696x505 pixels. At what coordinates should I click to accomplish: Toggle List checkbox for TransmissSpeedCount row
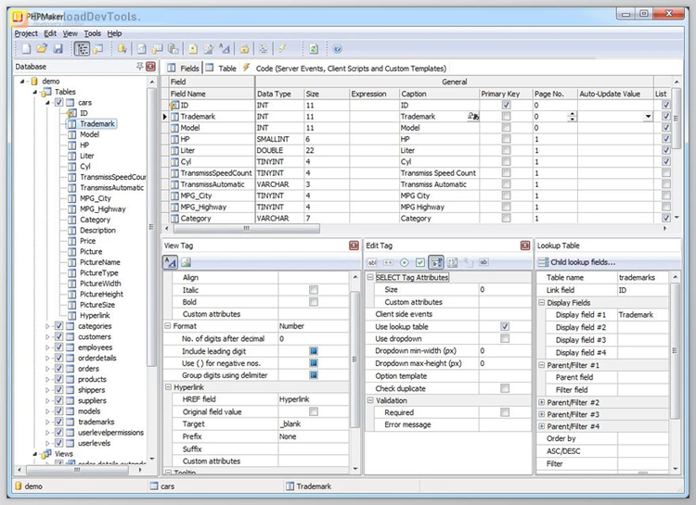point(665,172)
